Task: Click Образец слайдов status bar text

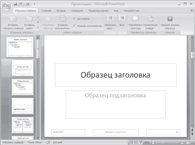Action: pos(13,142)
